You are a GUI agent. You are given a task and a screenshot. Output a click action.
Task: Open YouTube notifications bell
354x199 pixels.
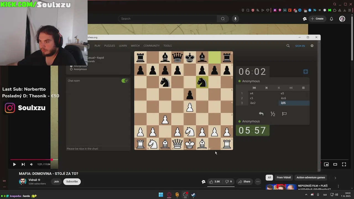click(331, 19)
